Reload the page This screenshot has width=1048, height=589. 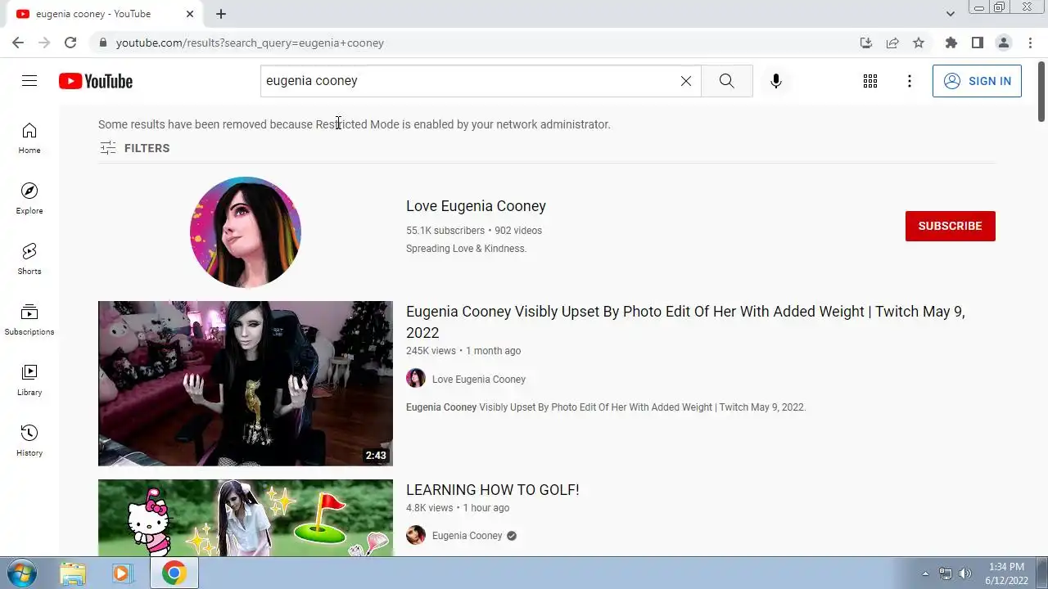70,43
